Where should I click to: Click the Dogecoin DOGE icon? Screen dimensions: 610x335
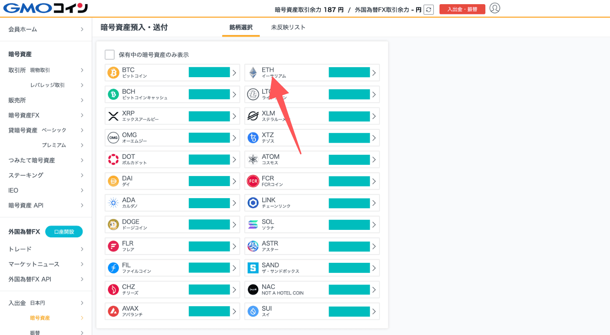pos(113,224)
